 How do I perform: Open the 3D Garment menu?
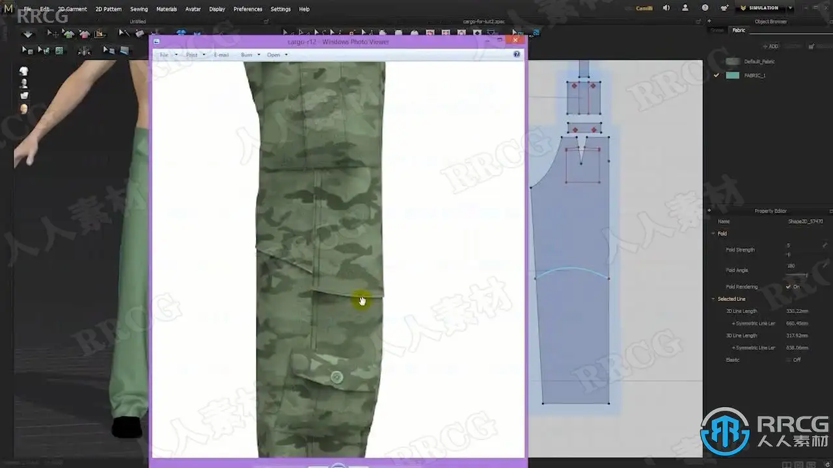pos(72,9)
